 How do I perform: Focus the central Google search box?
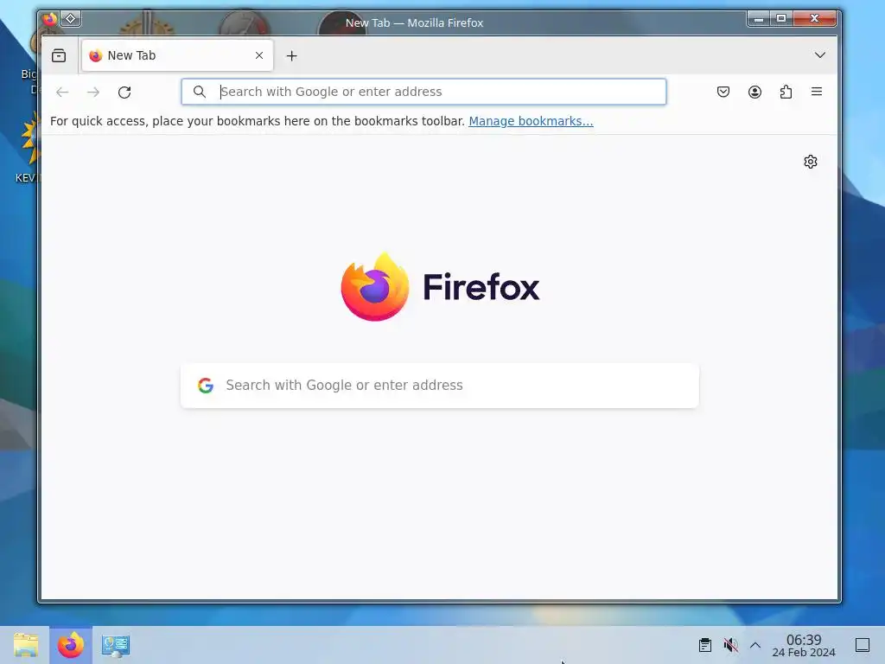coord(440,385)
